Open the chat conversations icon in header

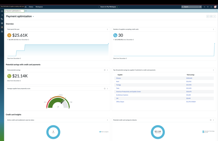point(204,7)
